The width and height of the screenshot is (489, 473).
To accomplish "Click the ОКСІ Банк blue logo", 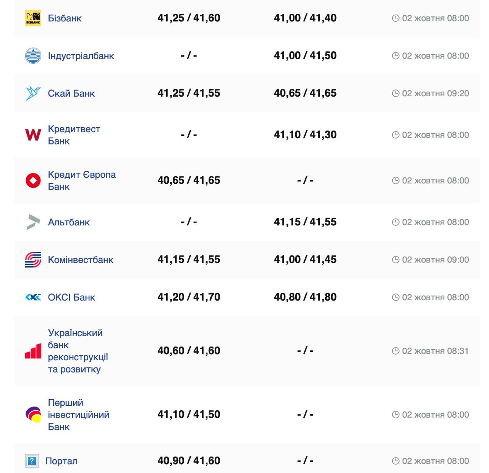I will coord(33,297).
